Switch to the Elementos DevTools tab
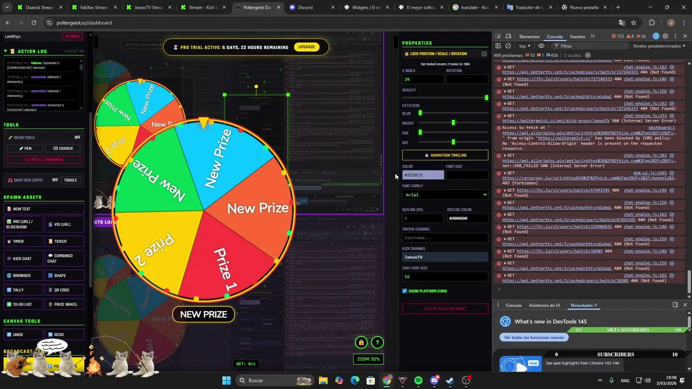Image resolution: width=692 pixels, height=389 pixels. coord(529,36)
